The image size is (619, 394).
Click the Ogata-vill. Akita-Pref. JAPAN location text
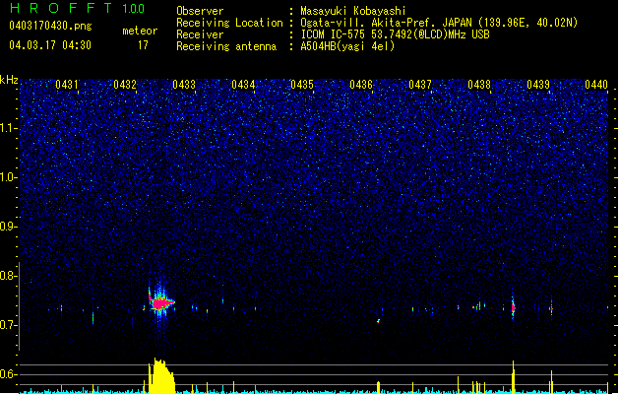tap(439, 23)
